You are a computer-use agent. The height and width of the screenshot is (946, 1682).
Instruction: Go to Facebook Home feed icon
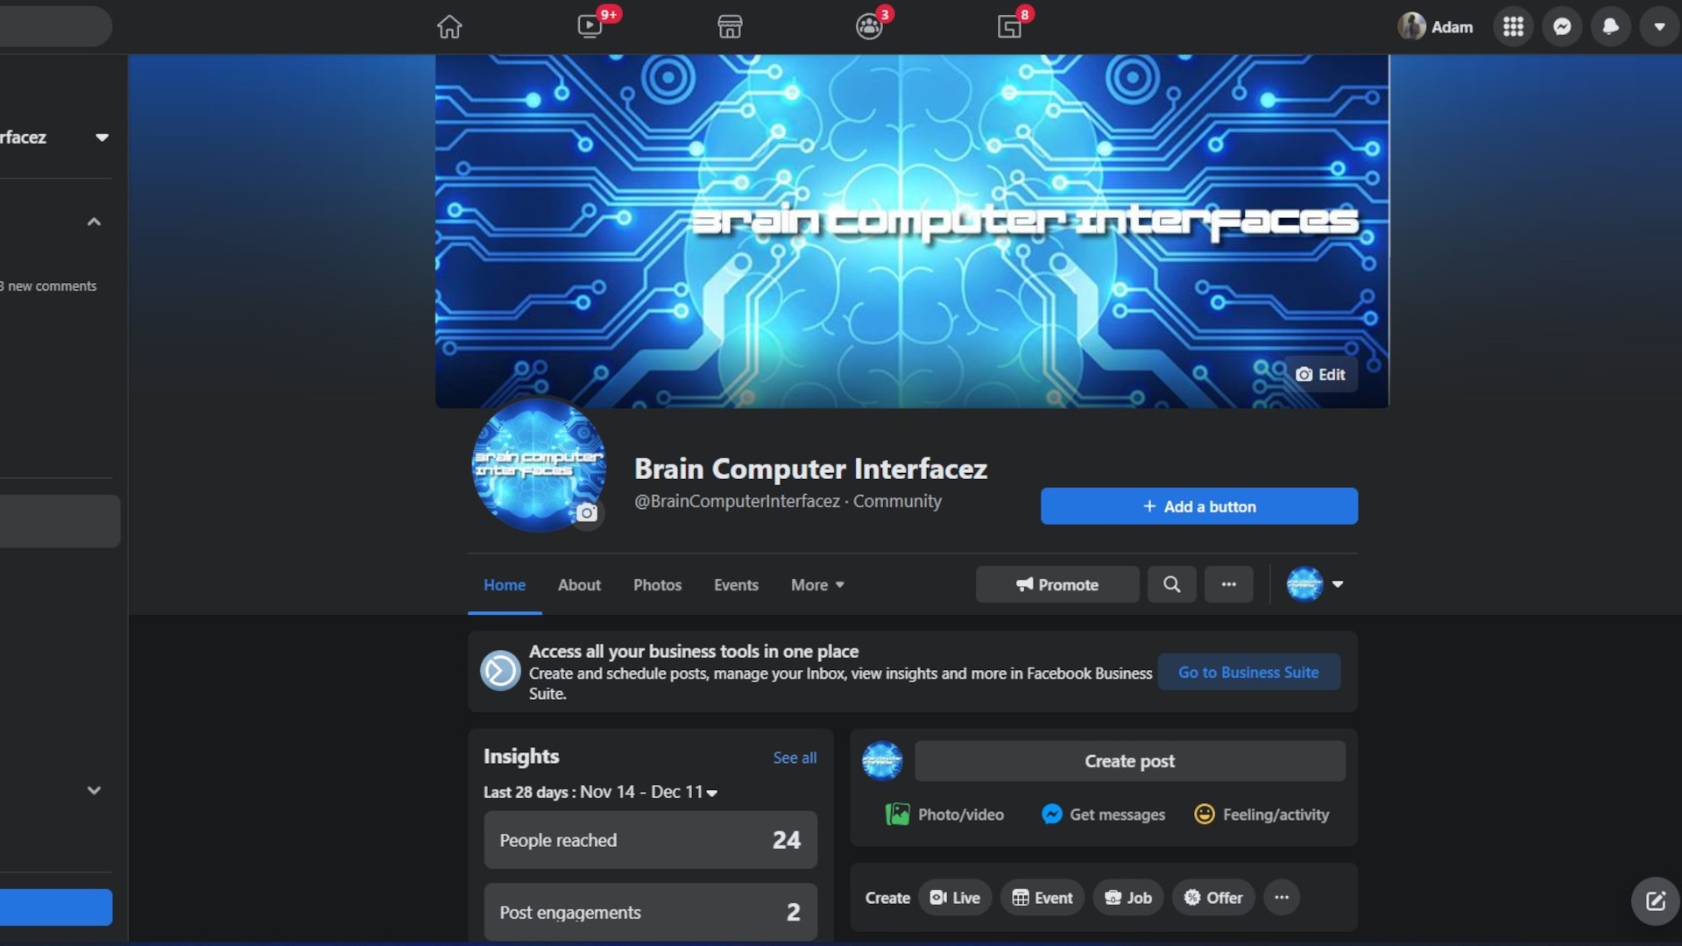point(449,26)
